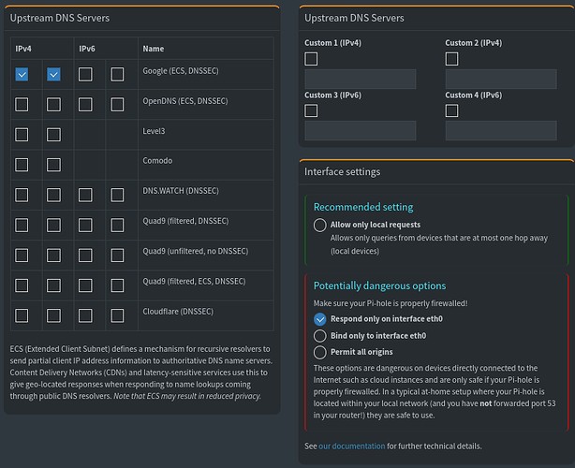Choose Bind only to interface eth0

click(x=320, y=335)
